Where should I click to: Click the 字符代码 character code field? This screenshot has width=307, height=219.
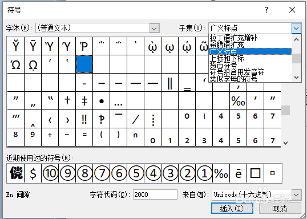155,194
